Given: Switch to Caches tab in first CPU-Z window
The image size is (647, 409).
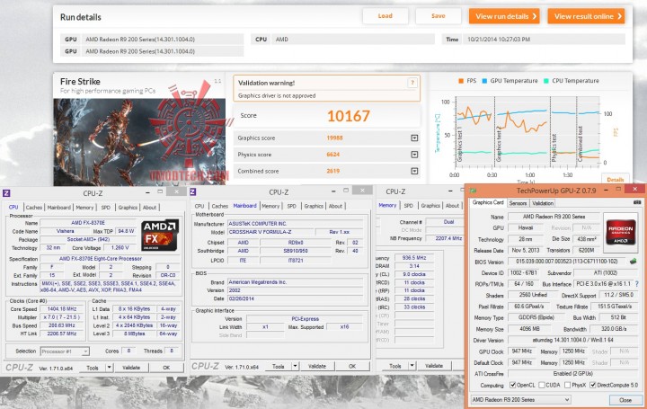Looking at the screenshot, I should coord(34,207).
